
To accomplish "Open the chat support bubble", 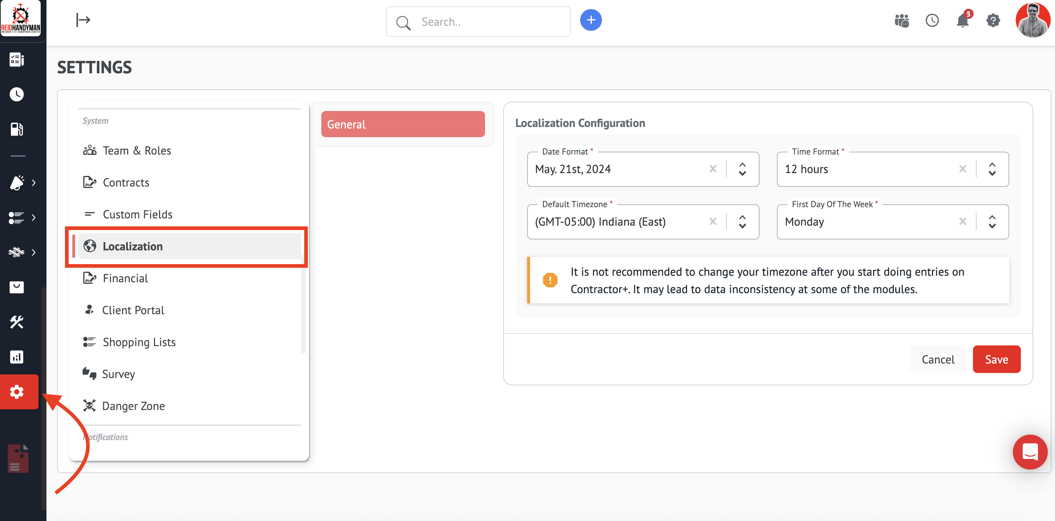I will pyautogui.click(x=1030, y=452).
